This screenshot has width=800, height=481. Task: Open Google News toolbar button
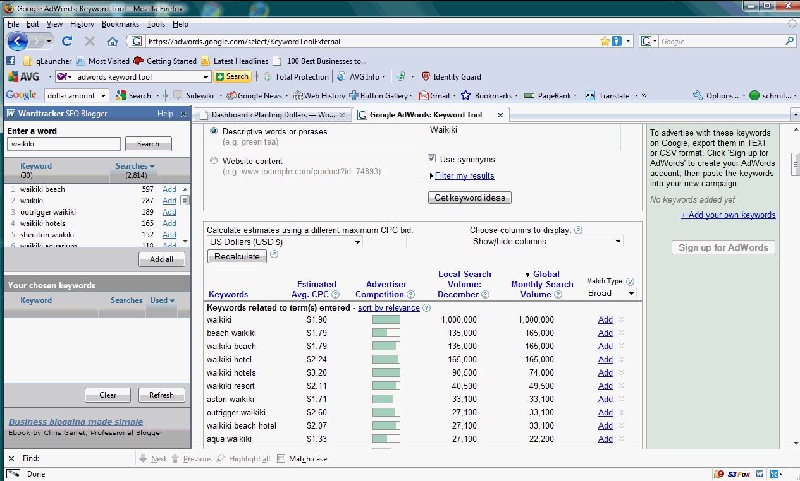[254, 96]
